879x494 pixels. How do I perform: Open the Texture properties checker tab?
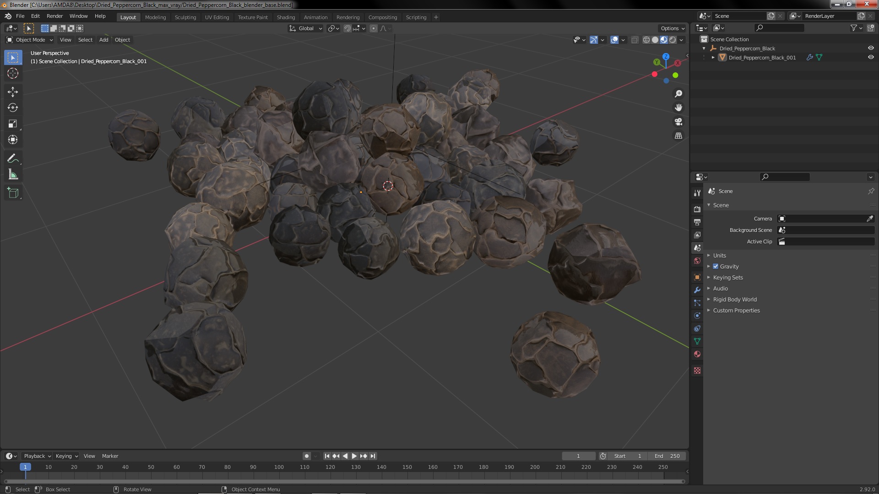click(x=697, y=370)
